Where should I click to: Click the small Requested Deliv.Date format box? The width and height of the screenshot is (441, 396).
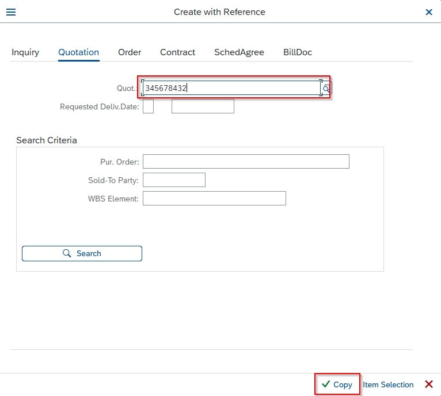click(x=148, y=106)
